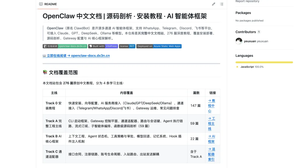Click the openclaw-docs.dx3n.cn online reading badge
307x168 pixels.
65,46
